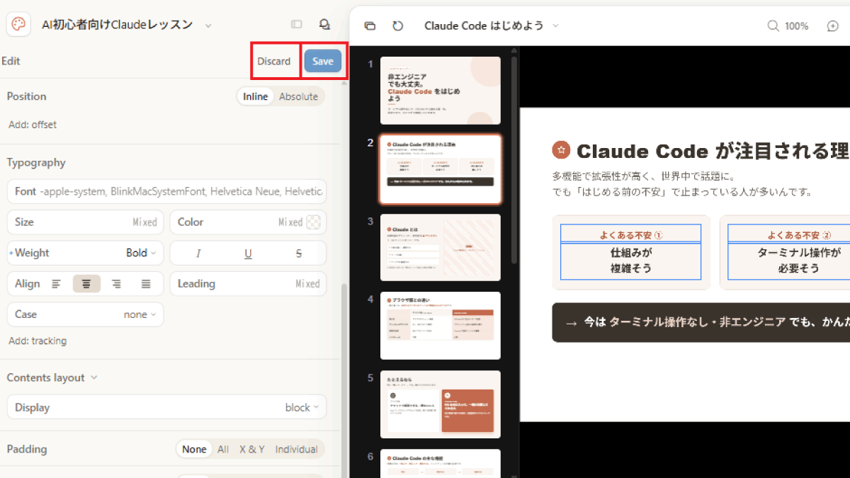Align text to the left
Image resolution: width=850 pixels, height=478 pixels.
tap(57, 284)
